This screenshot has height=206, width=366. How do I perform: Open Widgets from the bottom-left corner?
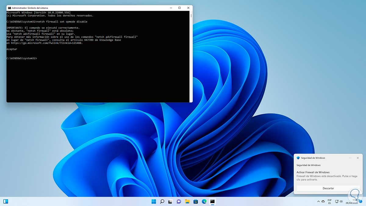click(5, 201)
